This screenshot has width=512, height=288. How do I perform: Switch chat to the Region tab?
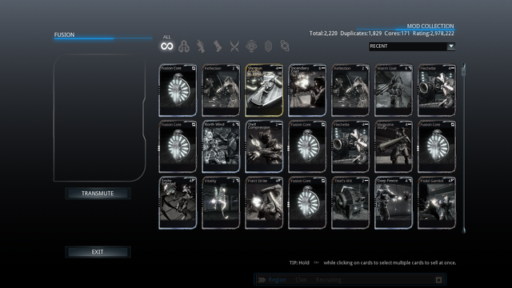tap(278, 280)
